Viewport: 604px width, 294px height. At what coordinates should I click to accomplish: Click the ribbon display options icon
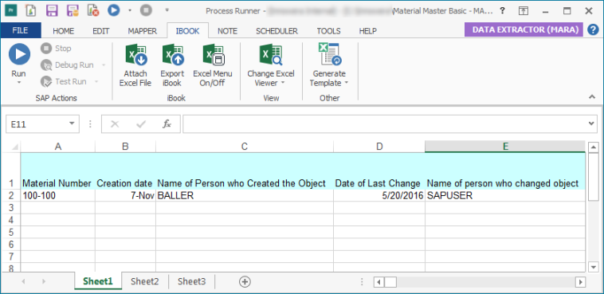tap(523, 11)
